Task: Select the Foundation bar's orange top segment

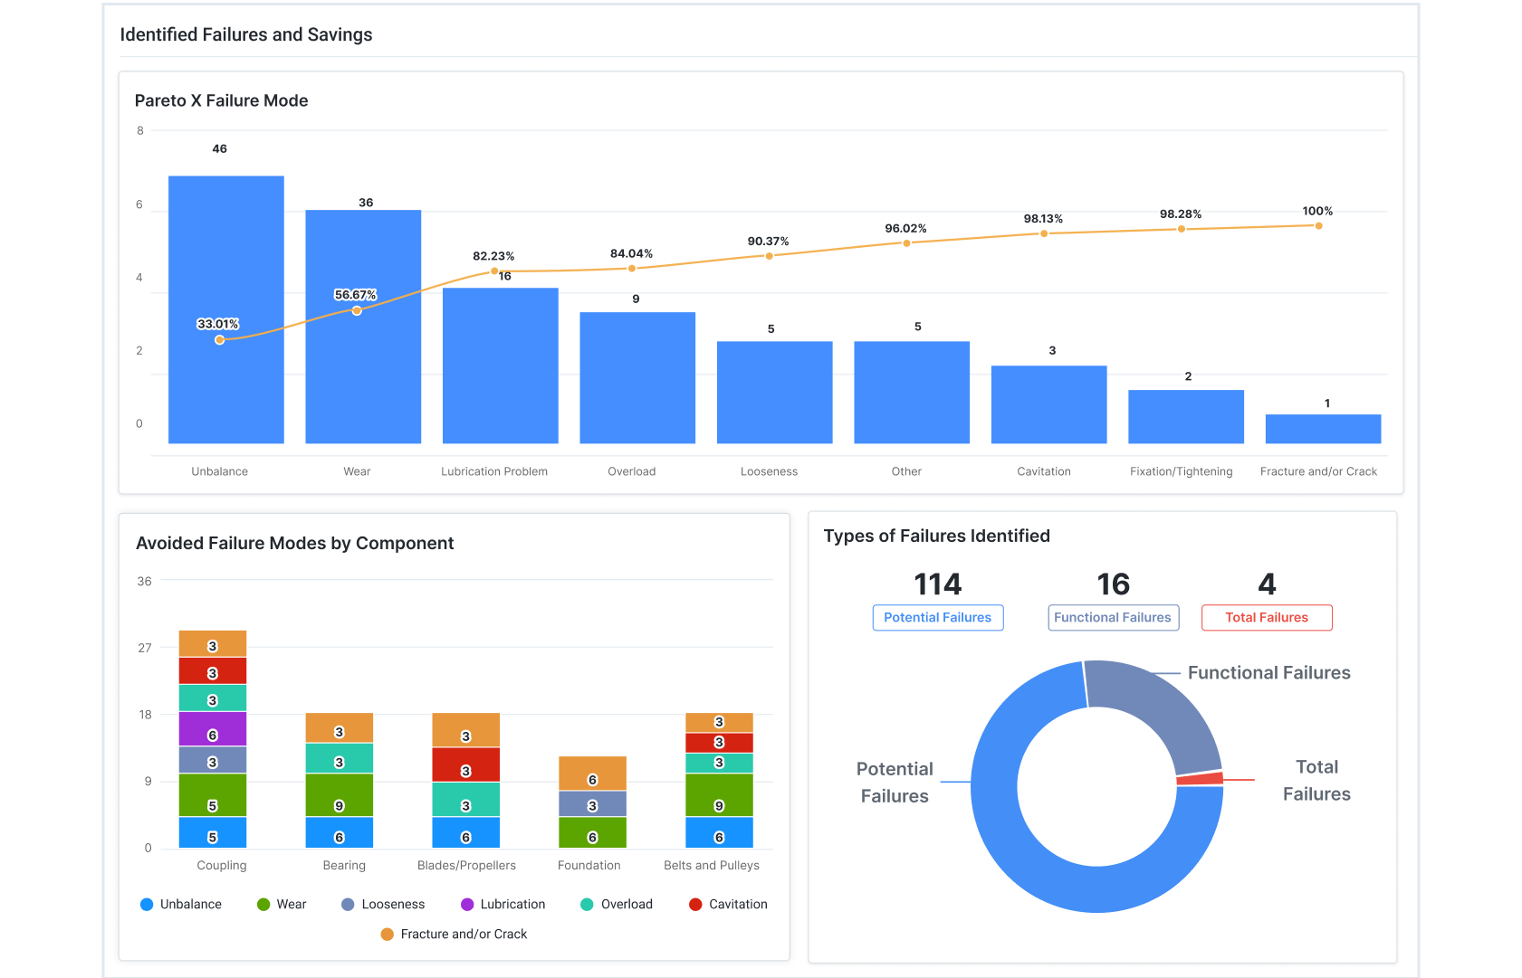Action: pos(592,773)
